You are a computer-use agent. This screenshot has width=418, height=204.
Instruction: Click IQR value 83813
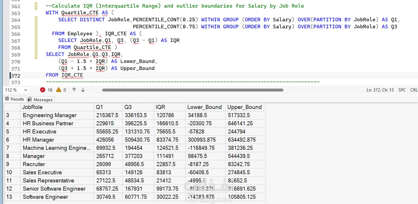[170, 172]
